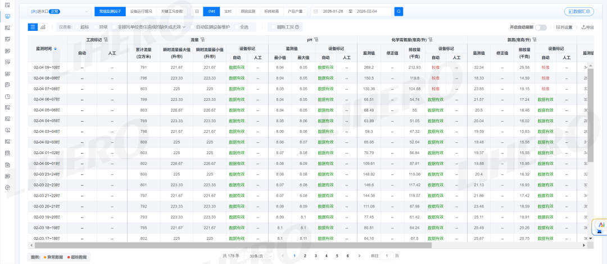This screenshot has width=607, height=264.
Task: Switch to 设备运行情况 tab
Action: coord(141,11)
